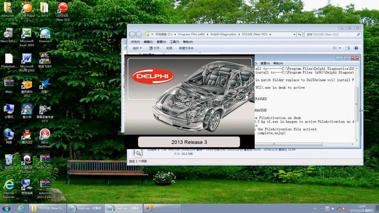The height and width of the screenshot is (213, 379).
Task: Select the Delphi splash taskbar item
Action: [x=162, y=208]
